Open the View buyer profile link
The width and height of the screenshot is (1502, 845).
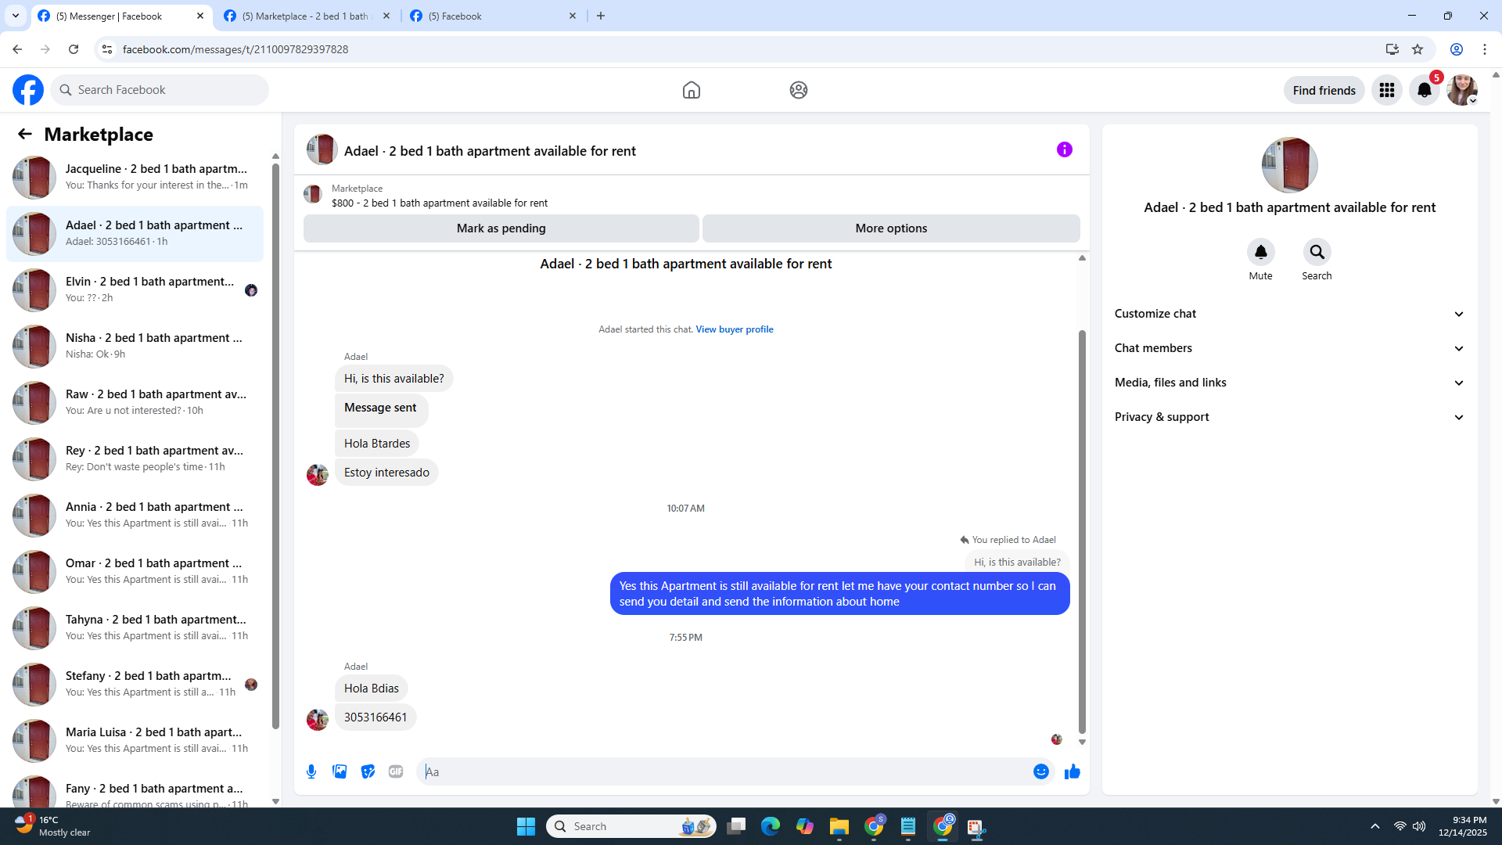coord(734,329)
